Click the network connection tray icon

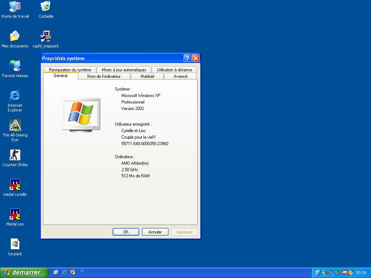317,273
